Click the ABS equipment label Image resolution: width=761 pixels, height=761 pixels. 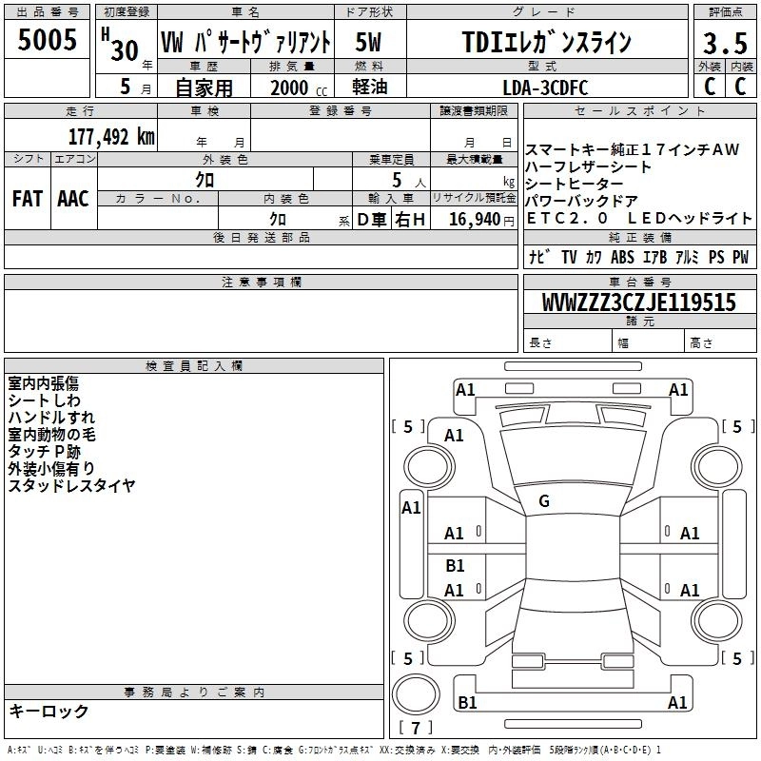coord(622,257)
